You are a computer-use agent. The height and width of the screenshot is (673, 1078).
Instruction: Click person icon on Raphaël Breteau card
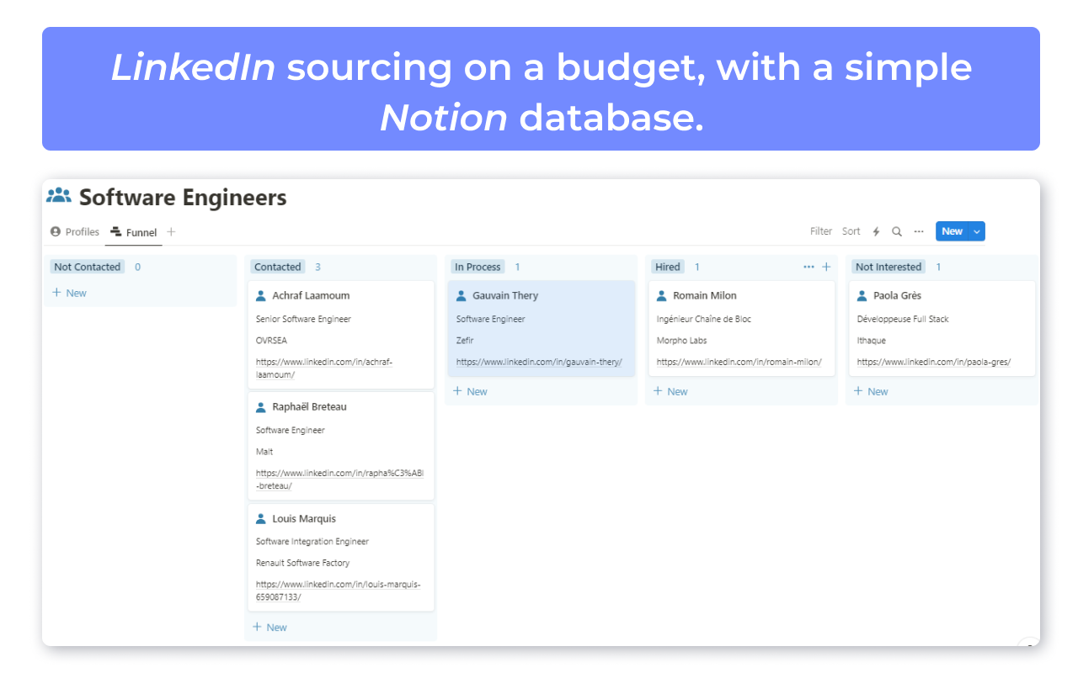[261, 407]
